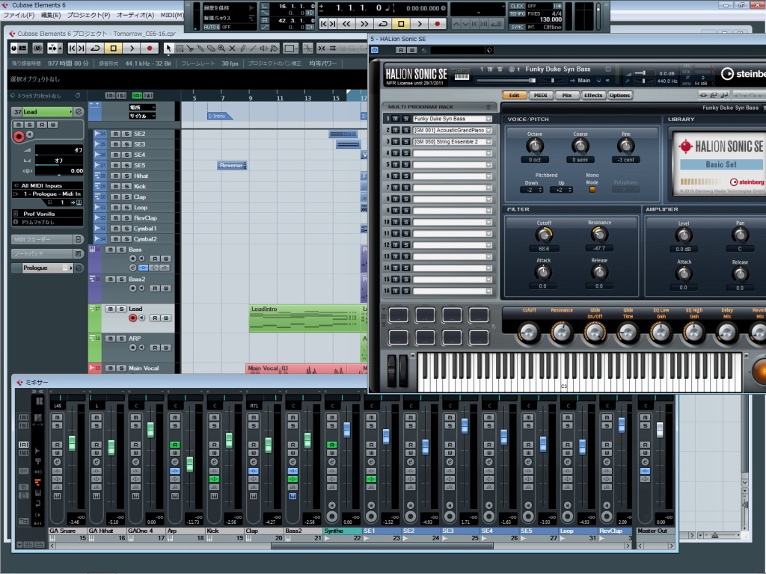Switch to HALion Mix tab

pos(567,95)
